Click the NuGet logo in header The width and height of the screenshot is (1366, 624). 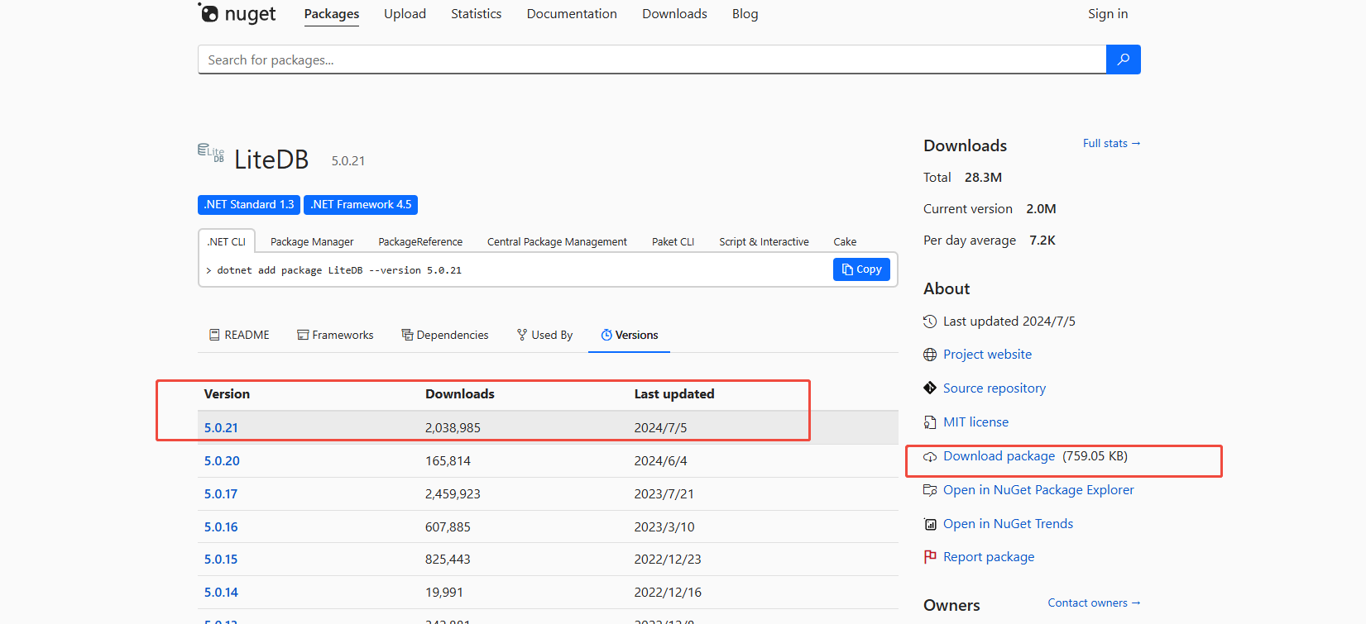point(237,13)
